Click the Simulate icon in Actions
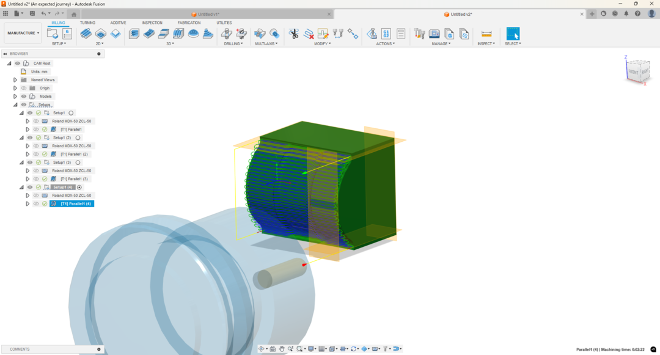The height and width of the screenshot is (355, 660). point(372,34)
